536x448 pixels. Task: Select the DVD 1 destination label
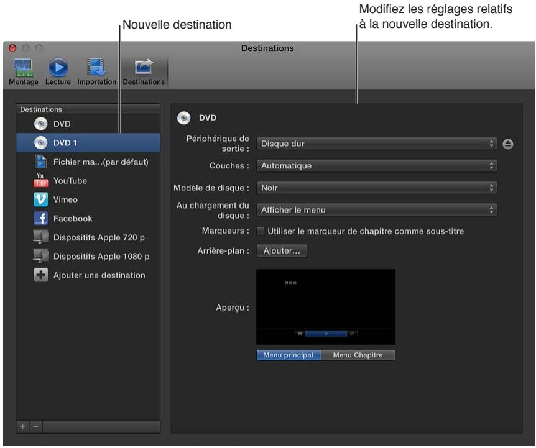[65, 143]
